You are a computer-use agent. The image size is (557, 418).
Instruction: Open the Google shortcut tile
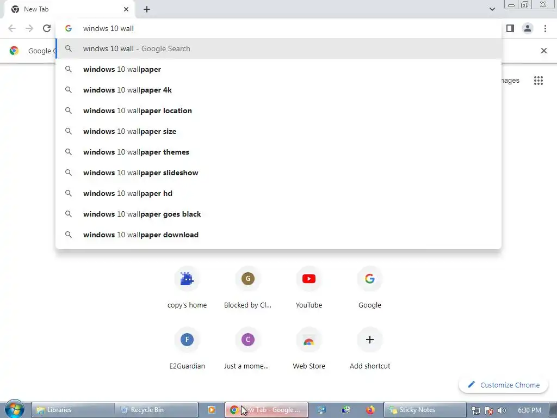[x=370, y=287]
